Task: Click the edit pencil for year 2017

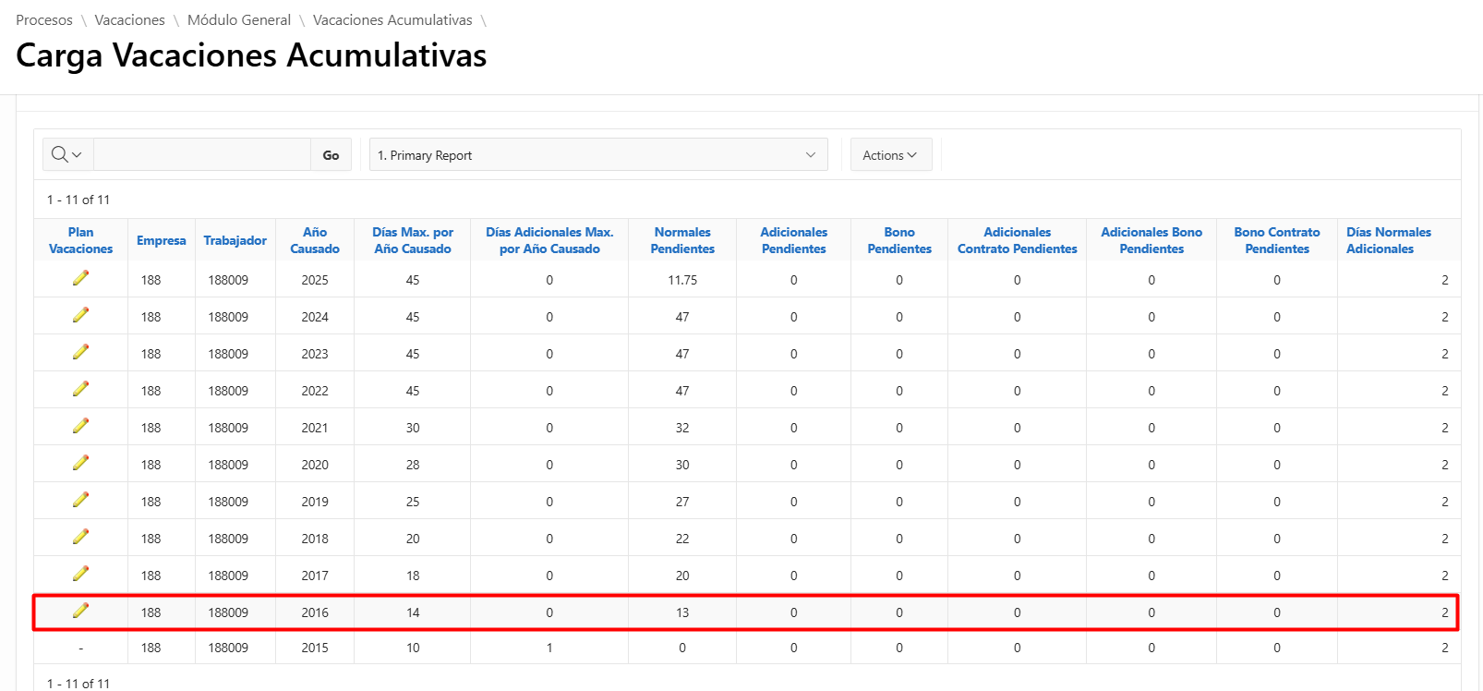Action: click(81, 574)
